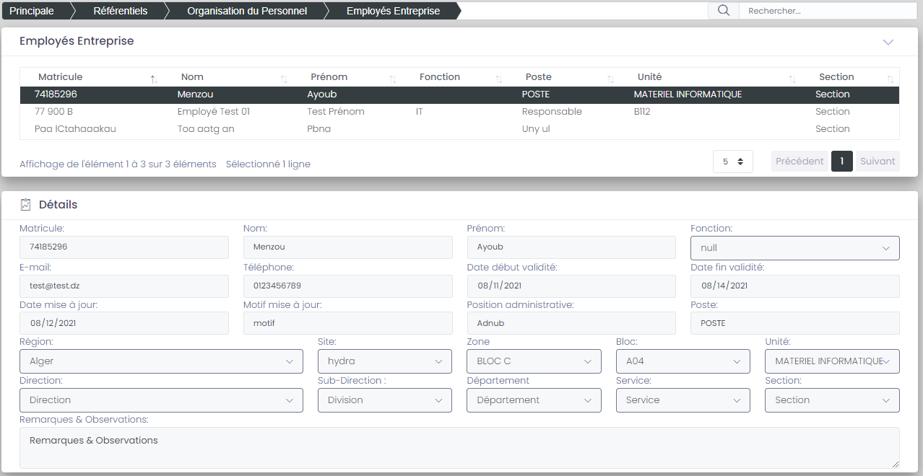The image size is (923, 476).
Task: Collapse the Employés Entreprise panel chevron
Action: click(888, 42)
